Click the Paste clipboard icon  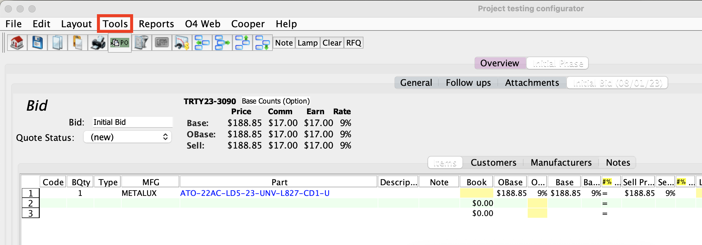(x=78, y=43)
